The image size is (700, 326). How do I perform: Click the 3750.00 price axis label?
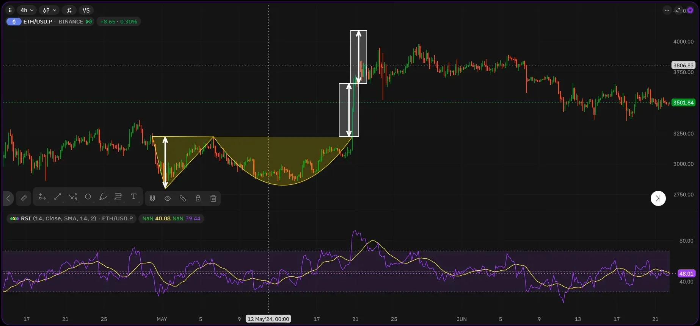[x=683, y=72]
